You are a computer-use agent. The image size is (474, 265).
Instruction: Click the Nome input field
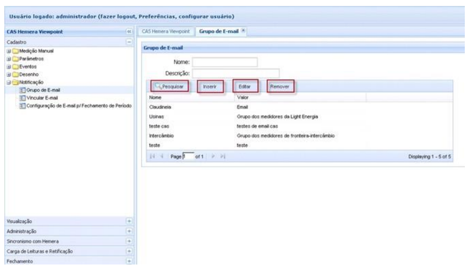(225, 62)
